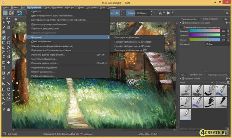Tick the color space selection checkbox
This screenshot has height=138, width=232.
[x=181, y=27]
